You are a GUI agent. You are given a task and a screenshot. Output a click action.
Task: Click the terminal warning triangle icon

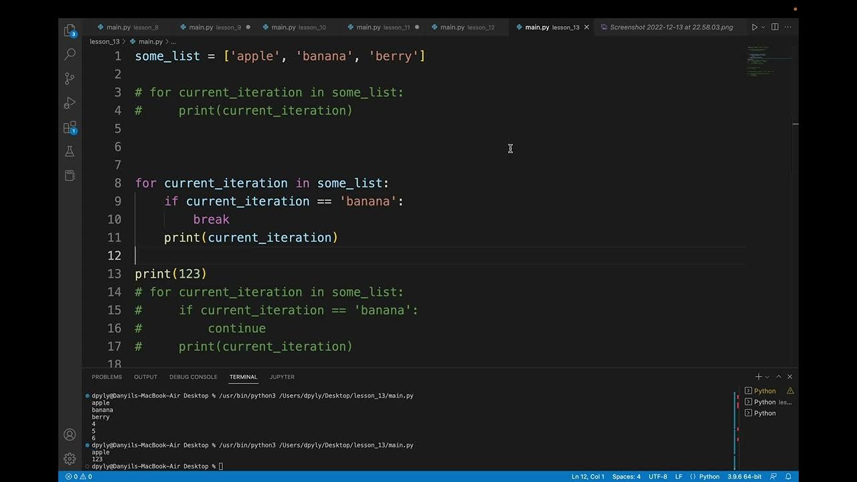pos(790,391)
